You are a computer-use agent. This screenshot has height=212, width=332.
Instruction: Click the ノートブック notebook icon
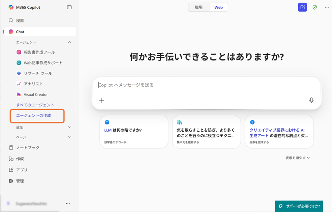11,148
